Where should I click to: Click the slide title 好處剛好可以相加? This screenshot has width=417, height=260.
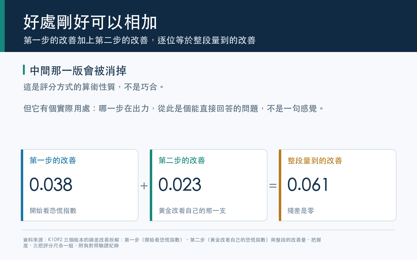pos(90,22)
